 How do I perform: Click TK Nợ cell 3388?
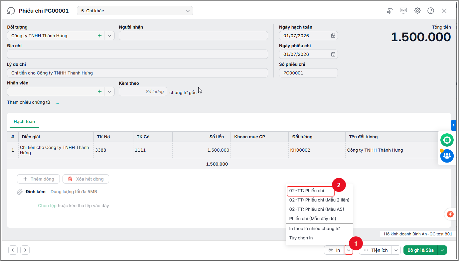[x=113, y=150]
